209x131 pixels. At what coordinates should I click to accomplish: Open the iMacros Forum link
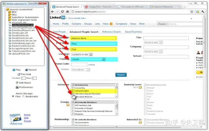click(x=27, y=121)
